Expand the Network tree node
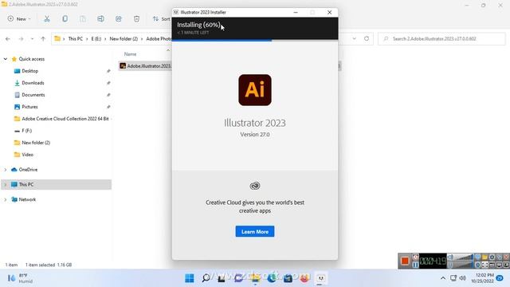This screenshot has width=510, height=287. (x=6, y=199)
